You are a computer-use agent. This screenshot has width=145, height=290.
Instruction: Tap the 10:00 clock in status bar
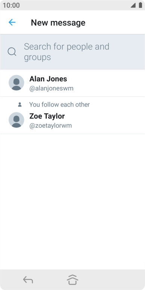[x=11, y=5]
